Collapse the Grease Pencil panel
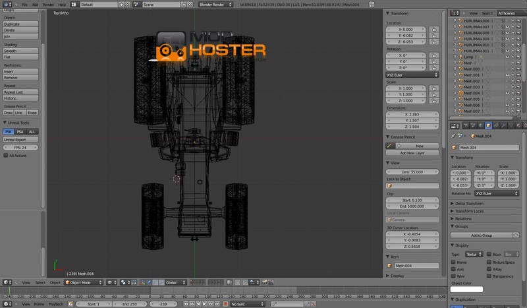This screenshot has width=527, height=308. coord(387,137)
